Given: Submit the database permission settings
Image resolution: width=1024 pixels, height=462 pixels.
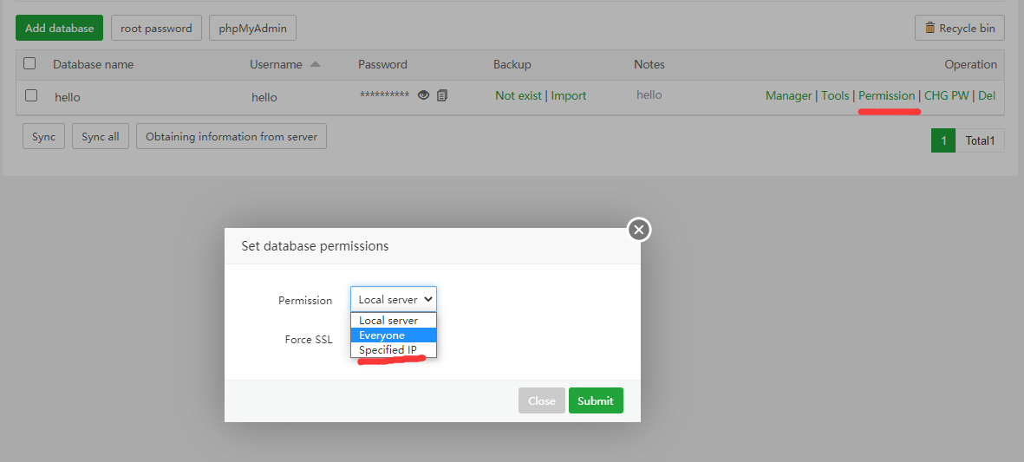Looking at the screenshot, I should pyautogui.click(x=596, y=400).
